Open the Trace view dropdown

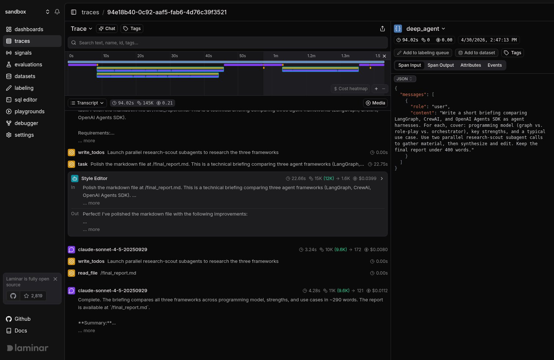[81, 29]
